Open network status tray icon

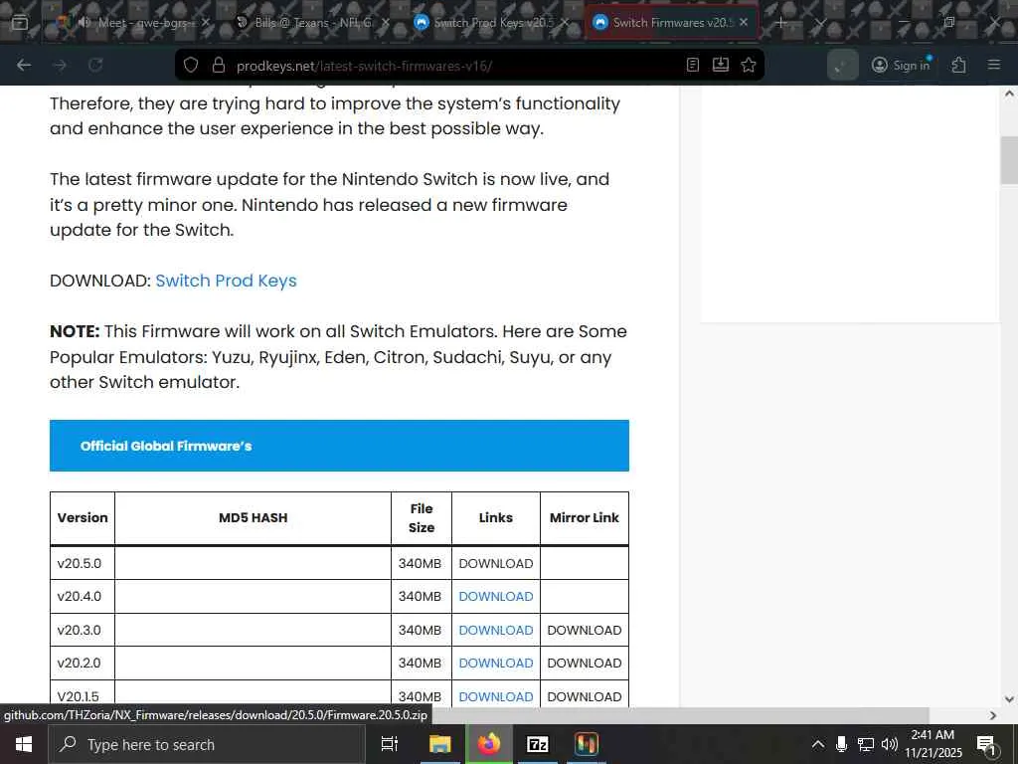click(x=866, y=744)
